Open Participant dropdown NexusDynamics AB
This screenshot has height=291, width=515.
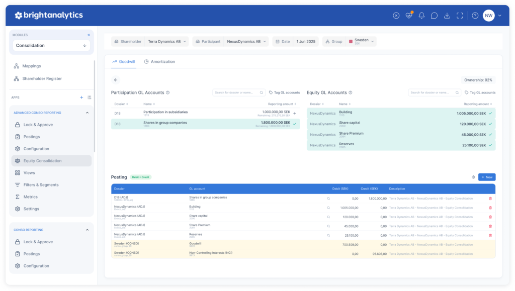click(246, 41)
